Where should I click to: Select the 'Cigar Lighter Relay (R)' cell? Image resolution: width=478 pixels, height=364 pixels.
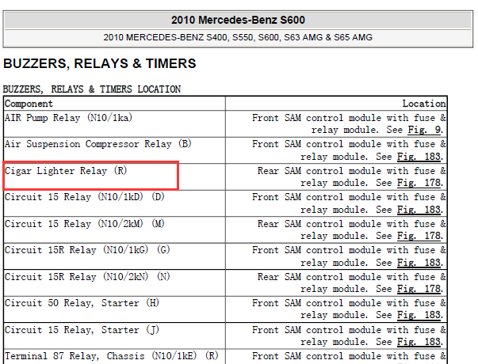[x=115, y=176]
